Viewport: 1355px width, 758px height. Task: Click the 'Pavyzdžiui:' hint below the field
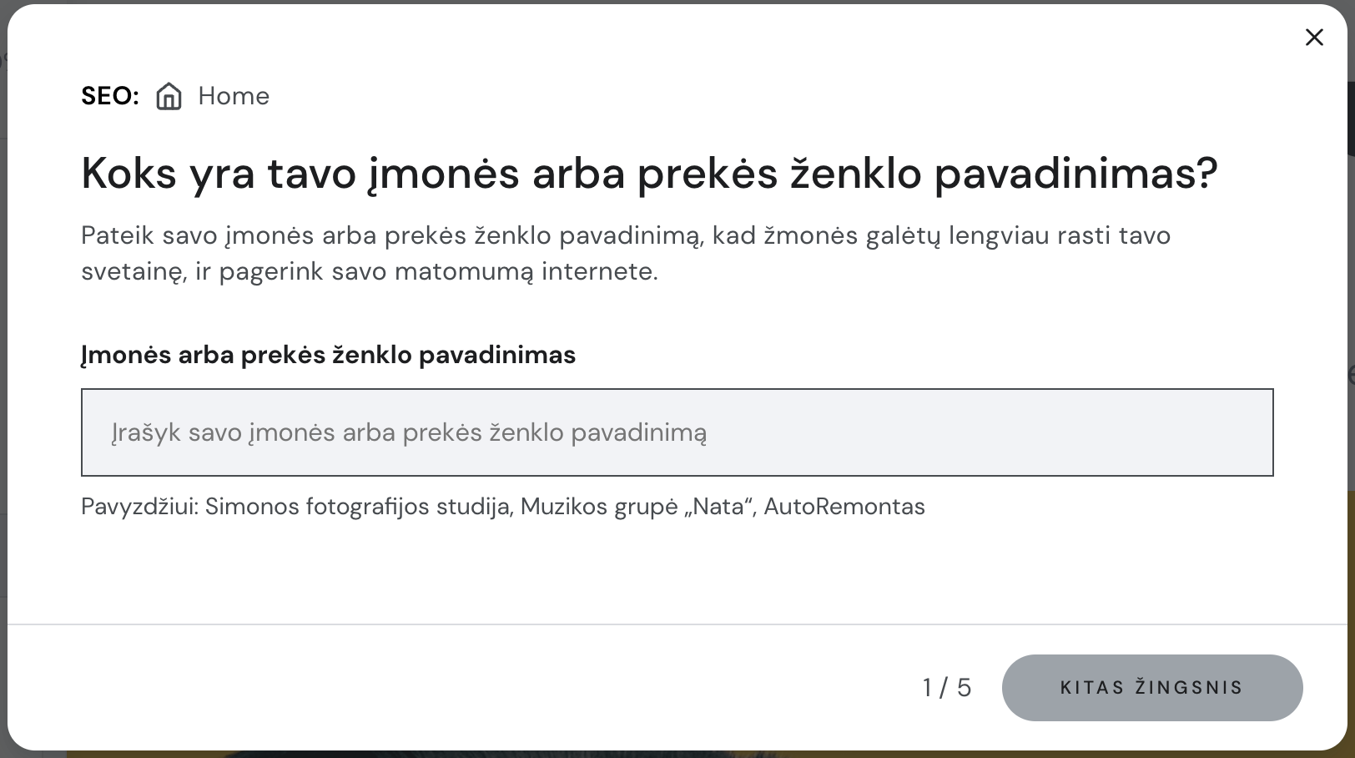pos(139,507)
